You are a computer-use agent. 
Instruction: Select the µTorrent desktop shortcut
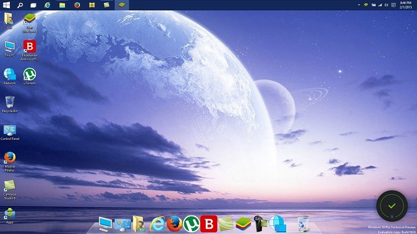click(30, 76)
